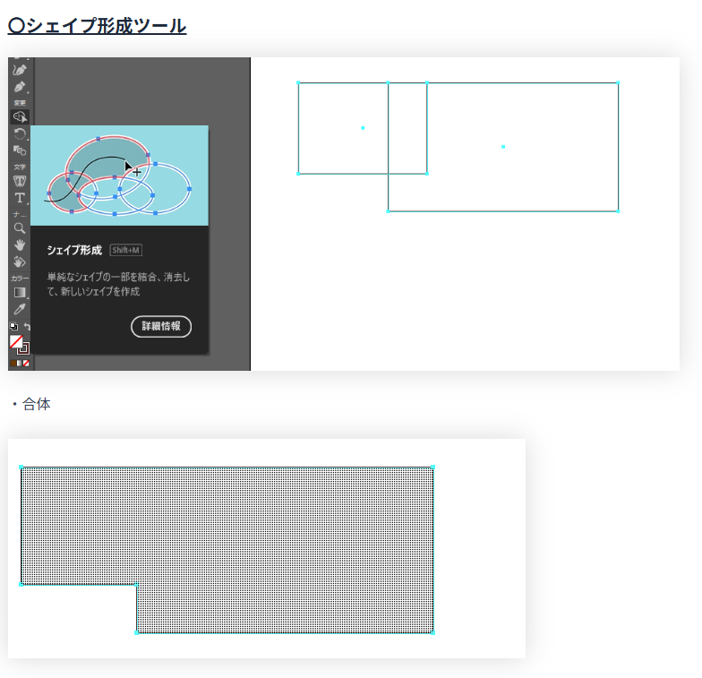Select the Pen tool in toolbar
This screenshot has width=702, height=678.
[19, 87]
